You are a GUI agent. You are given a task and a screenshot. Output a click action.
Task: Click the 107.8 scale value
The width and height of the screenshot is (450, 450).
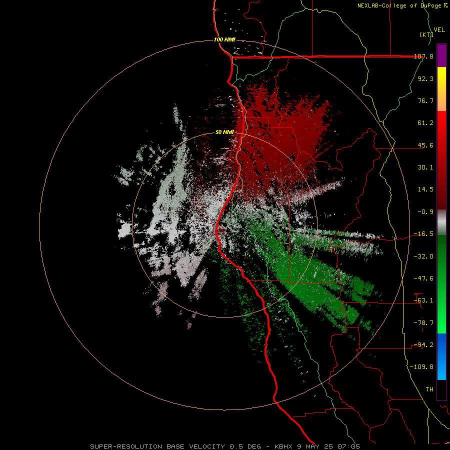point(423,56)
